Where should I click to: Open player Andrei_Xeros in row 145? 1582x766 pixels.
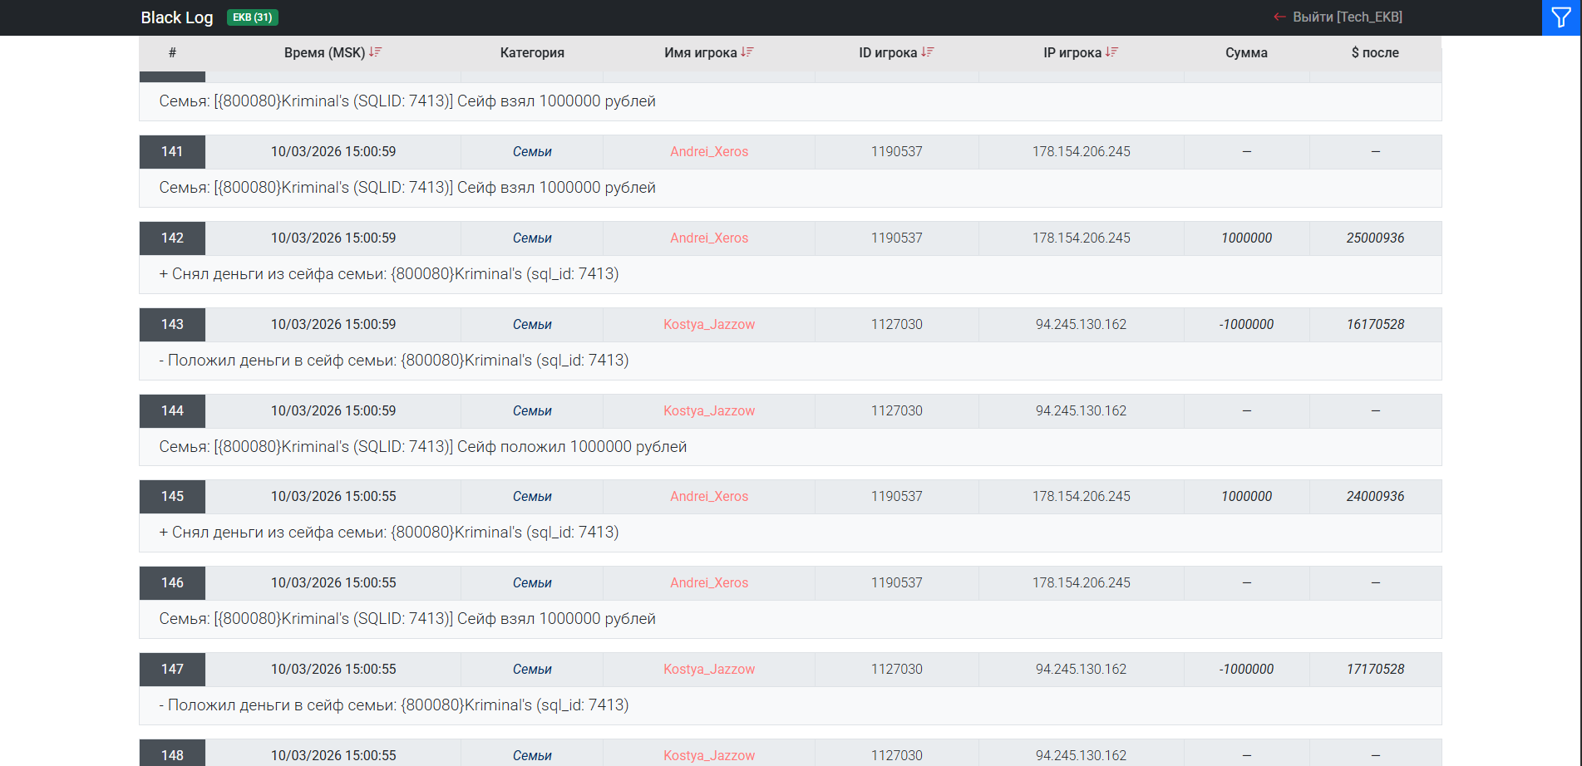coord(709,497)
